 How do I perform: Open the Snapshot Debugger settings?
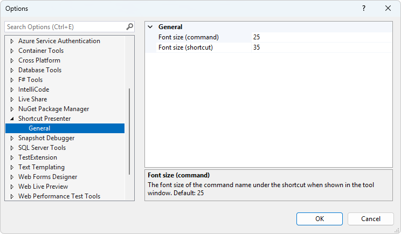[x=46, y=138]
